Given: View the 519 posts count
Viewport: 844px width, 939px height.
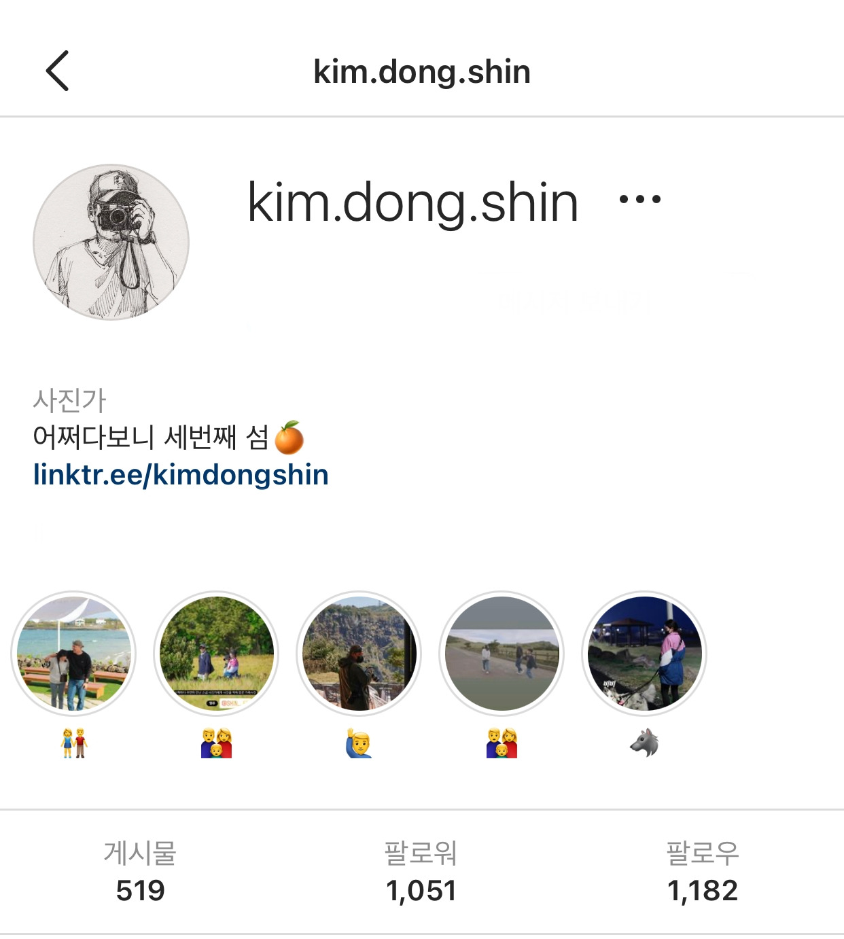Looking at the screenshot, I should 140,872.
